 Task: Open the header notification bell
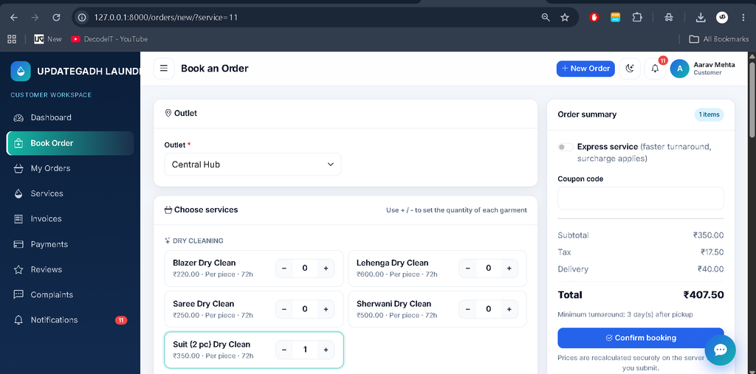point(655,69)
